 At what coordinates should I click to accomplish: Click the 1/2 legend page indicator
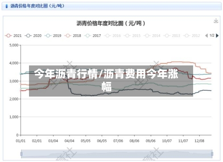(212, 36)
